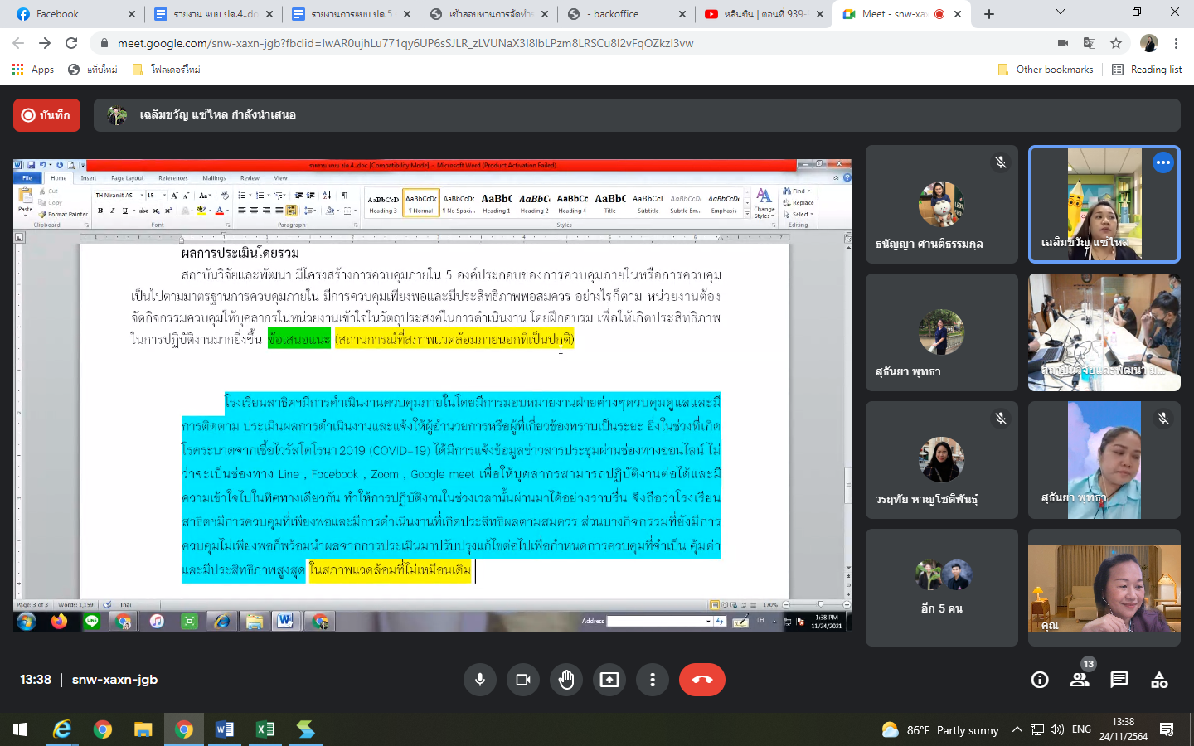Show the participants list panel
Image resolution: width=1194 pixels, height=746 pixels.
pyautogui.click(x=1080, y=680)
